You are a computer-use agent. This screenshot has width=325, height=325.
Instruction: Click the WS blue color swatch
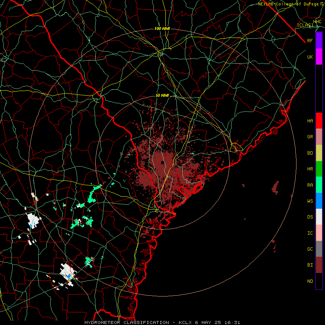319,201
